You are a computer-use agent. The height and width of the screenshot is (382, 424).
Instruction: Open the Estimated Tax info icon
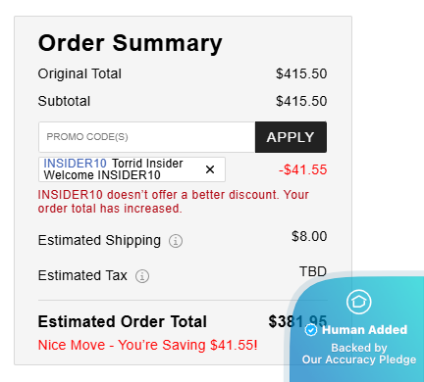click(142, 276)
